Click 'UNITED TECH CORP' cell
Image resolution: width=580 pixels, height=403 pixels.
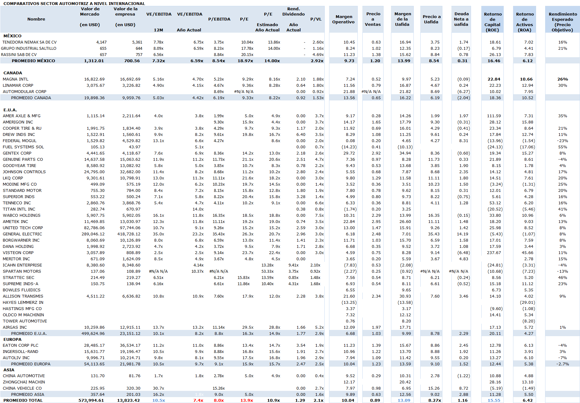[x=23, y=228]
